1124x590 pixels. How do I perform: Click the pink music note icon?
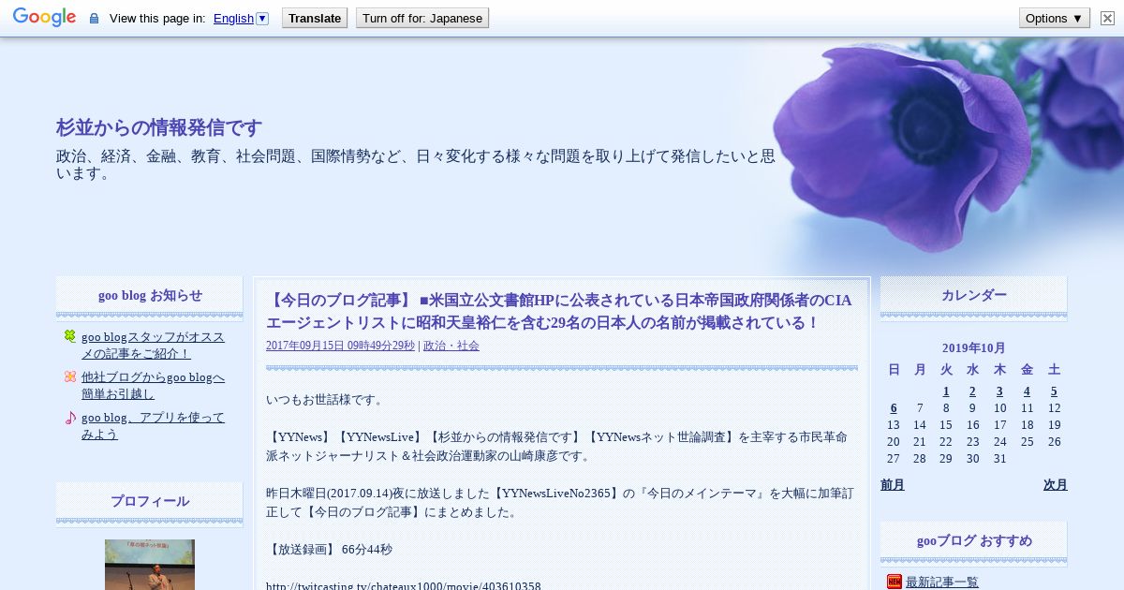(70, 418)
